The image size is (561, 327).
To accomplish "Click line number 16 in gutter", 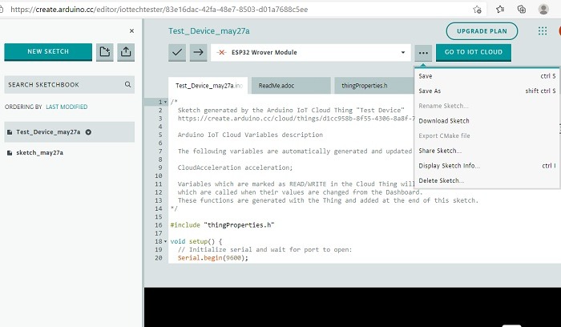I will click(159, 225).
